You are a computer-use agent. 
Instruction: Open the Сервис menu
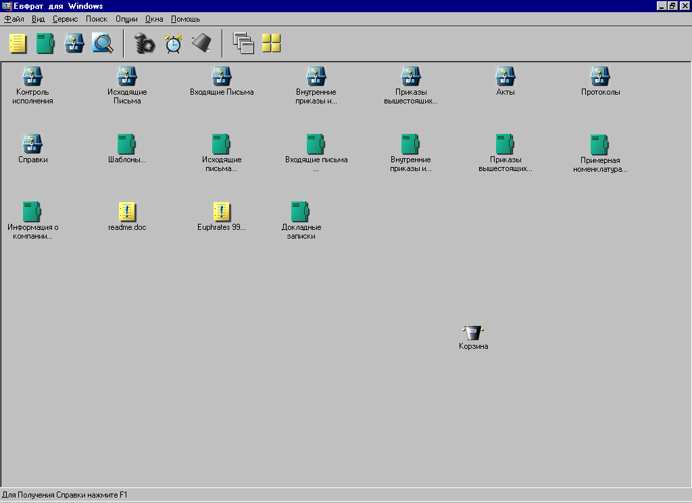point(66,19)
